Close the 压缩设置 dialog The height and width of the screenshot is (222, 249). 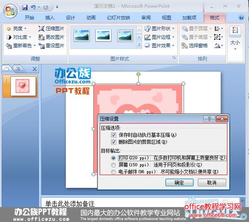coord(222,119)
